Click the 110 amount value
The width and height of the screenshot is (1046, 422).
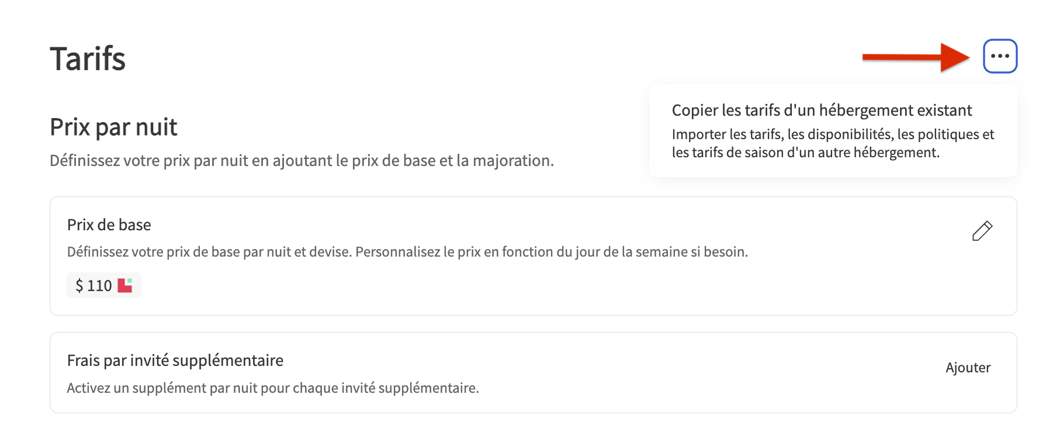tap(99, 285)
